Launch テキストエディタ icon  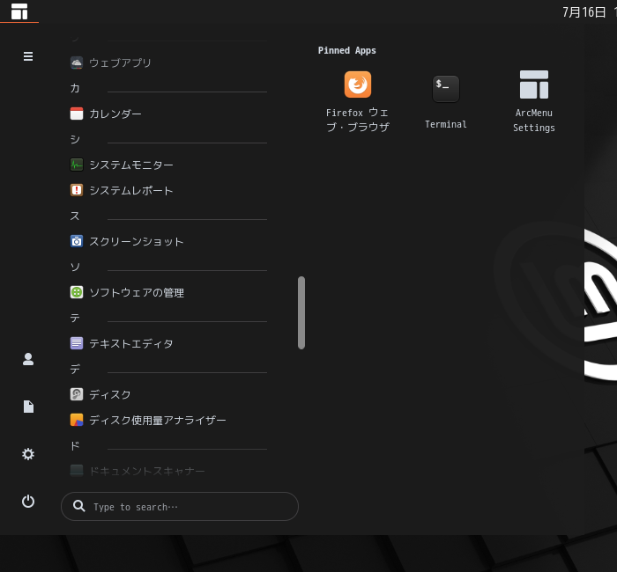(x=77, y=343)
